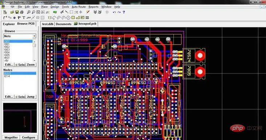266x140 pixels.
Task: Open the Help menu
Action: click(117, 7)
